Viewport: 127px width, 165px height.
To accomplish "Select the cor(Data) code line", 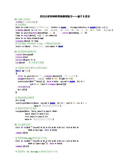I will [20, 63].
